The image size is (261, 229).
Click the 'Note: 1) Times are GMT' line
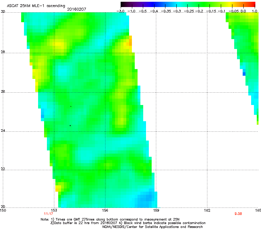[110, 219]
